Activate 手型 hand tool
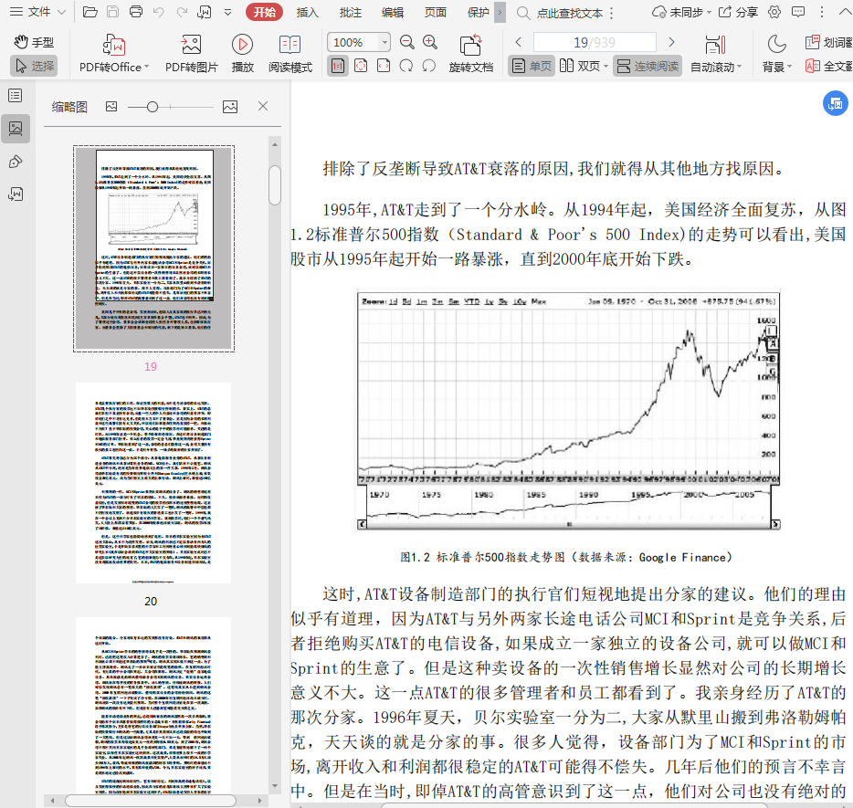This screenshot has height=808, width=853. click(x=34, y=42)
